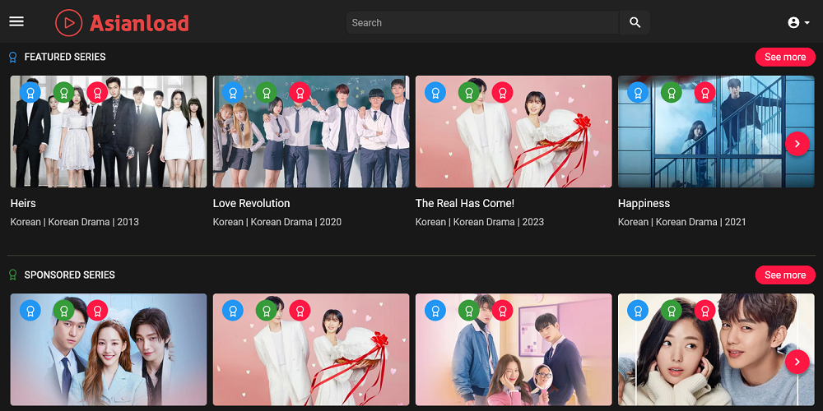Focus the Search input field

point(481,22)
